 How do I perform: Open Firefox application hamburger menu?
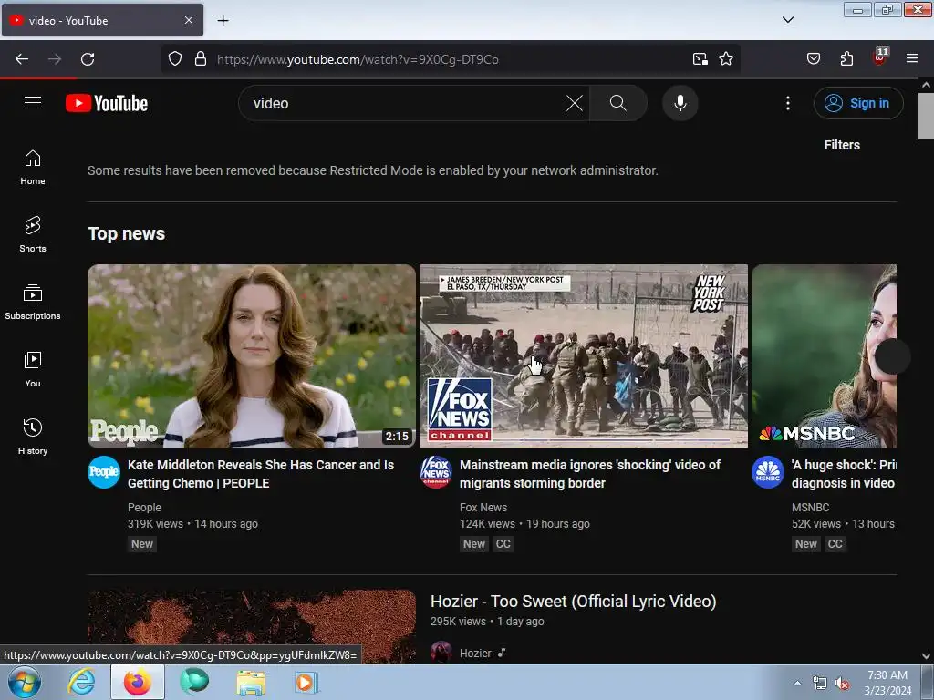tap(911, 59)
